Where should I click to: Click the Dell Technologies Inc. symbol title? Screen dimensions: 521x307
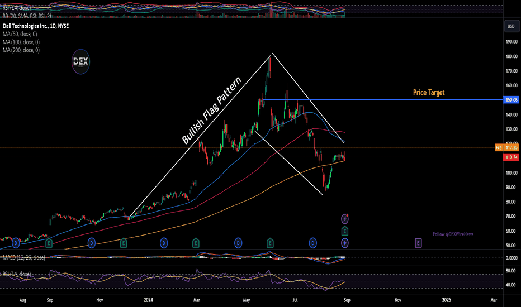point(36,26)
